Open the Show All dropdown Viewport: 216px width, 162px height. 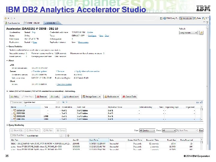(169, 130)
